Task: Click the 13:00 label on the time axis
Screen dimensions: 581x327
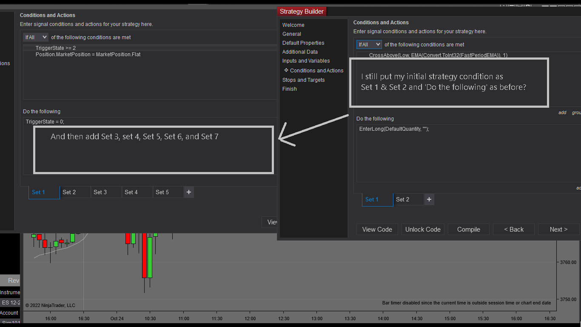Action: coord(317,318)
